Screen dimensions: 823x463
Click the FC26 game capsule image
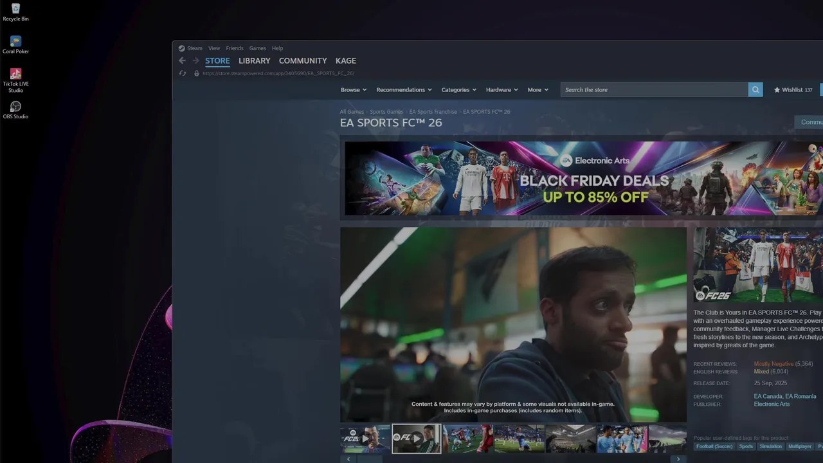pyautogui.click(x=758, y=265)
